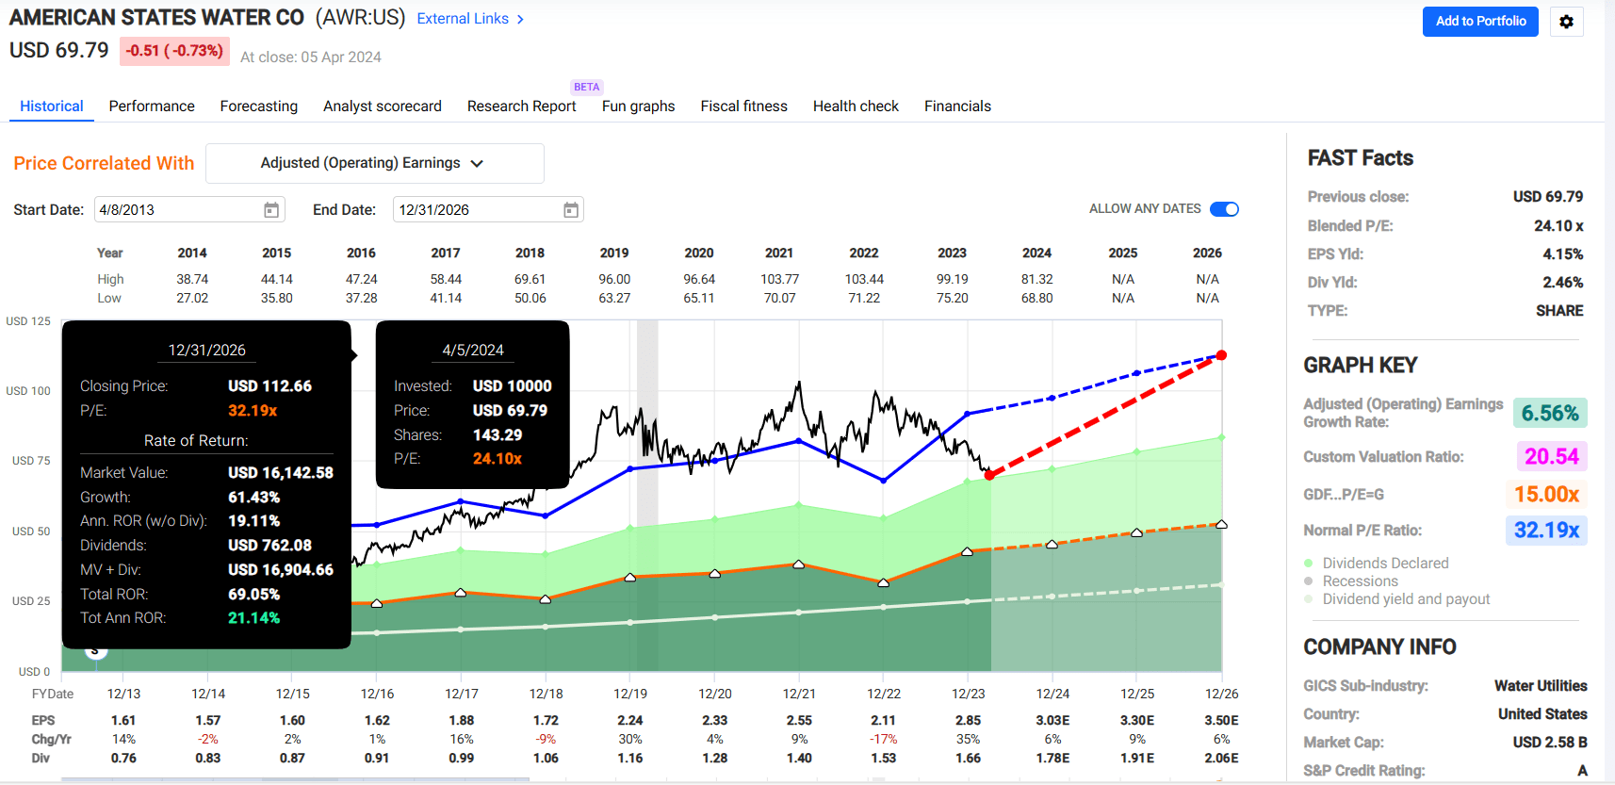
Task: Click the red marker at current price
Action: [989, 475]
